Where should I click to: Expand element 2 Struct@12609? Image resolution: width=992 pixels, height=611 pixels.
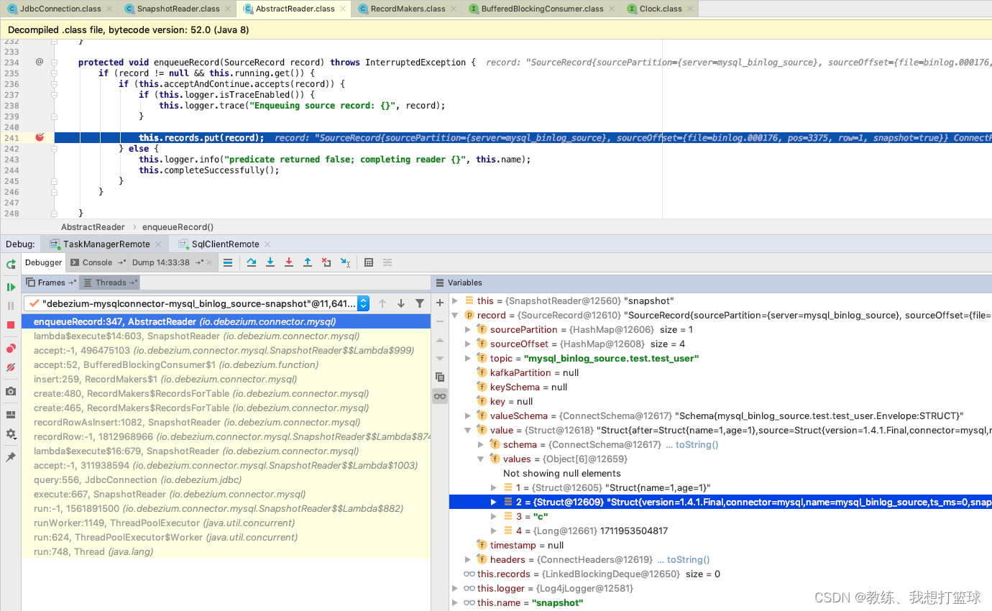pyautogui.click(x=494, y=502)
